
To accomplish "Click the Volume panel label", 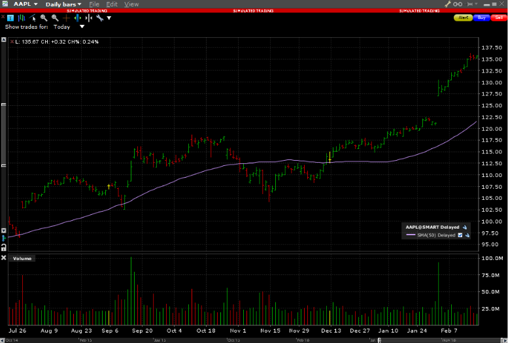I will point(22,259).
